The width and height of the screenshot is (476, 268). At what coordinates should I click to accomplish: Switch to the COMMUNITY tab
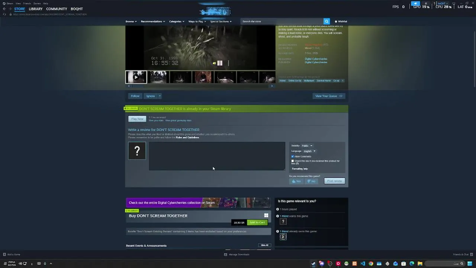pos(57,9)
